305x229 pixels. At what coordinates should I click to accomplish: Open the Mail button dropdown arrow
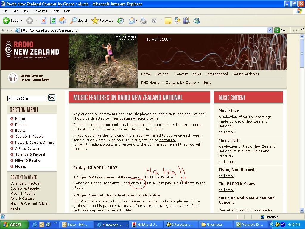coord(136,21)
